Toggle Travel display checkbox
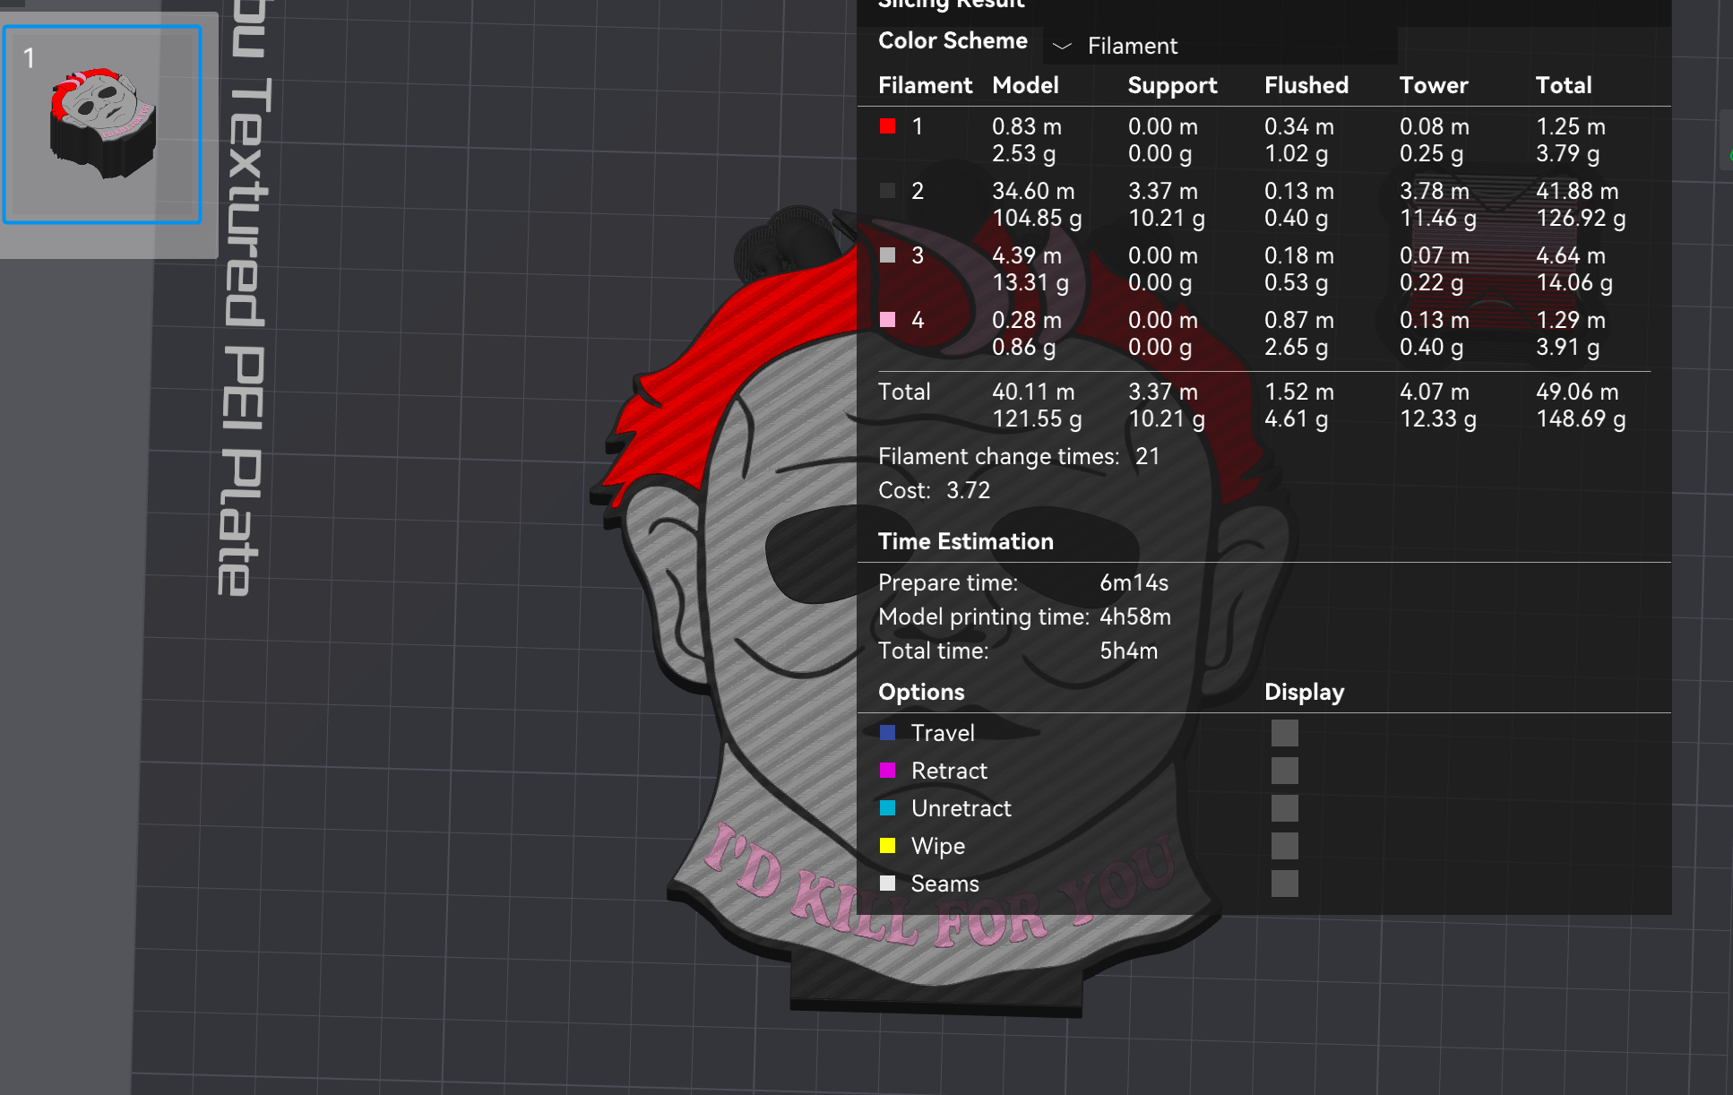The image size is (1733, 1095). (x=1284, y=733)
